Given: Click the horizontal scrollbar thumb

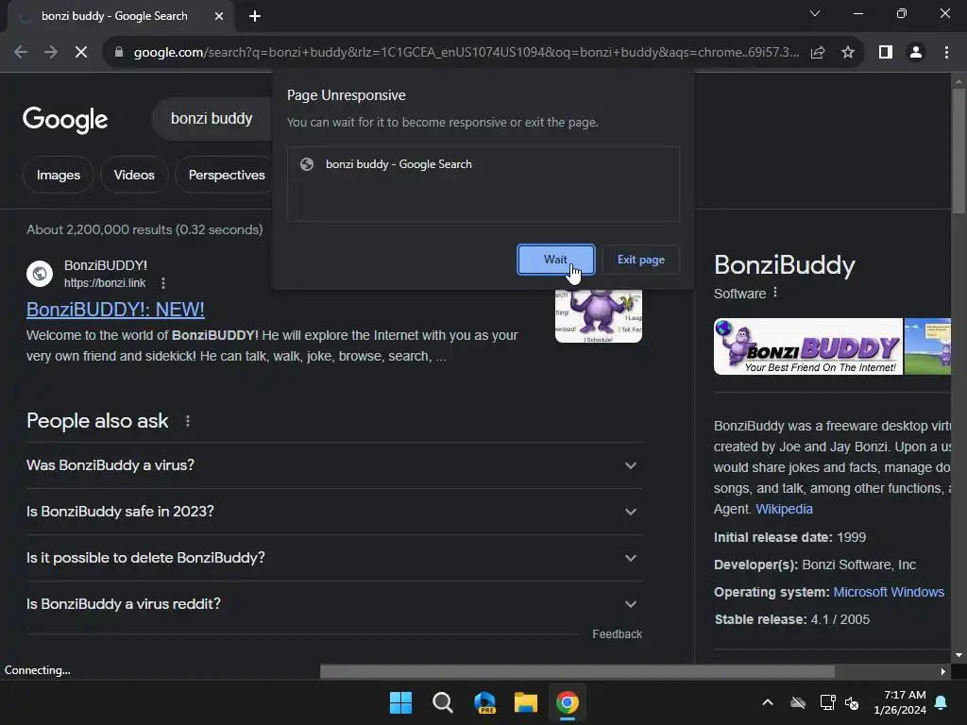Looking at the screenshot, I should tap(577, 671).
